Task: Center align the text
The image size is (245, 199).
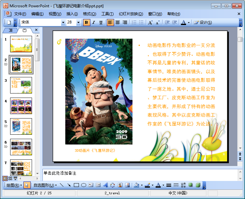Action: (x=118, y=22)
